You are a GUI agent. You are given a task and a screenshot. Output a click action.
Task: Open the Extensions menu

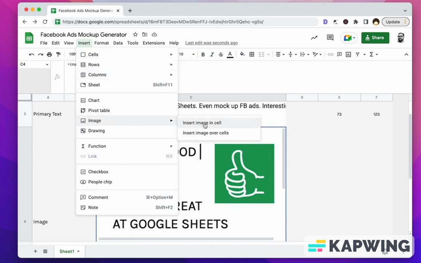(154, 43)
